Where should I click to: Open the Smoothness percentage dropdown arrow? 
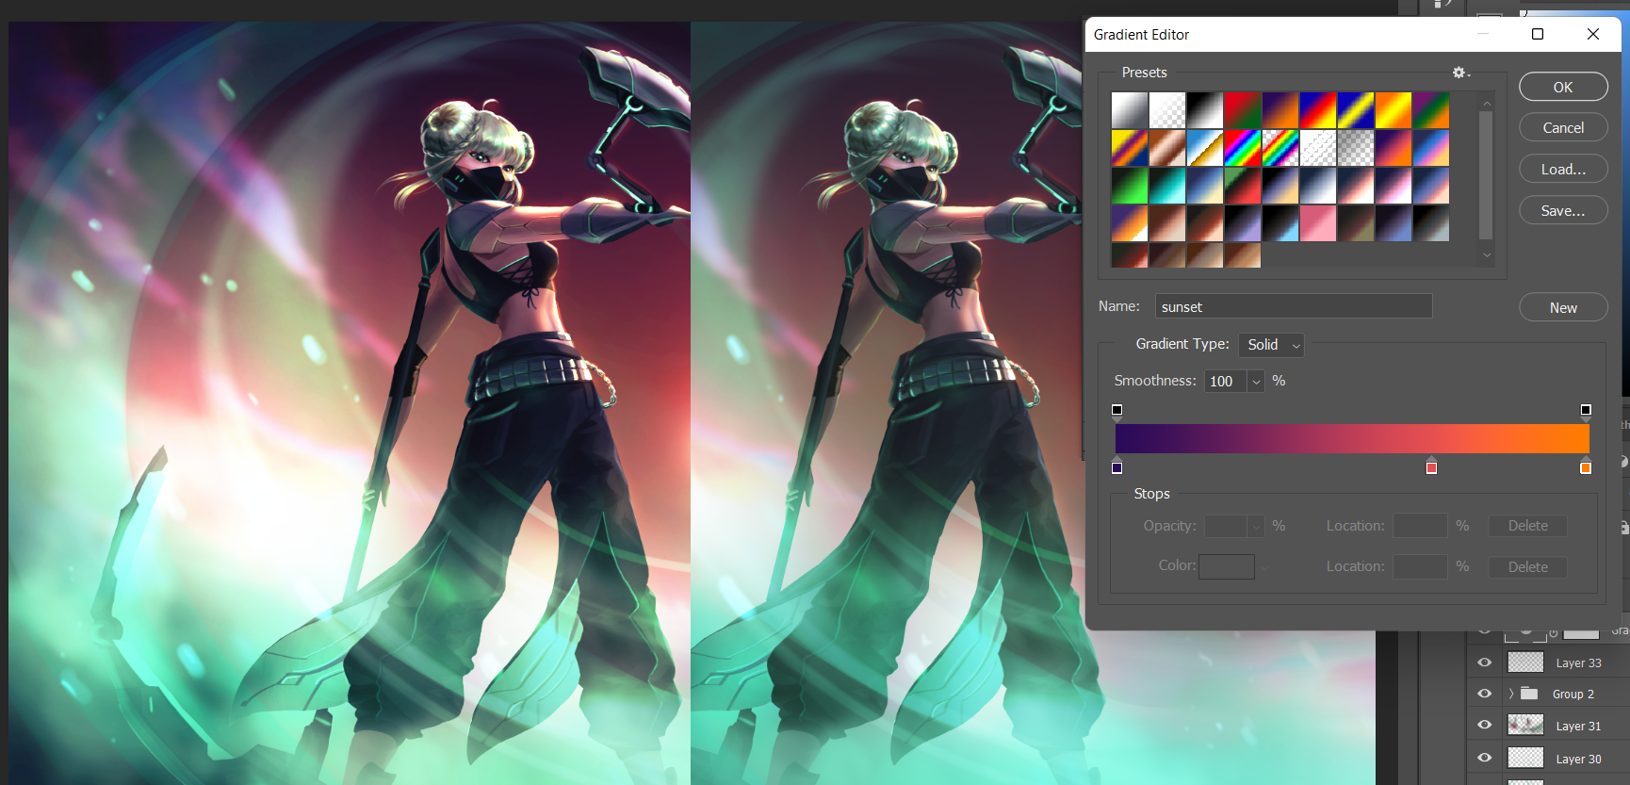(1256, 382)
